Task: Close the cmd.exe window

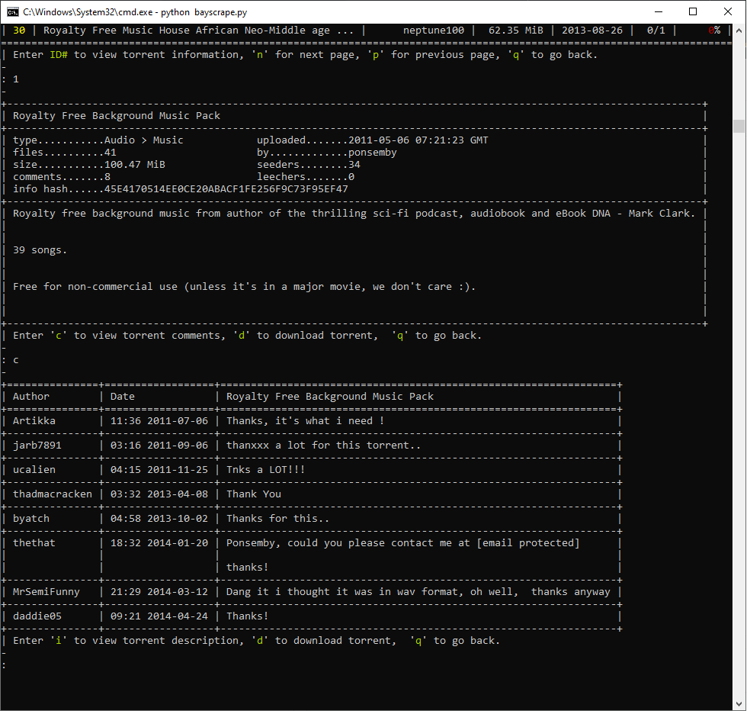Action: click(728, 12)
